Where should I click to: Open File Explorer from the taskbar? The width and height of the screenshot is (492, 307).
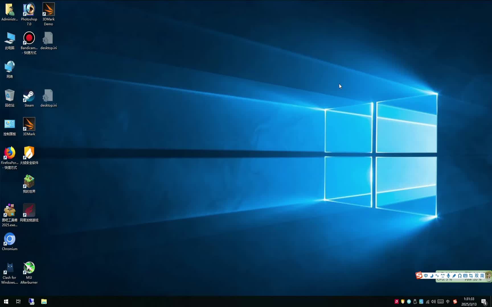(x=44, y=301)
